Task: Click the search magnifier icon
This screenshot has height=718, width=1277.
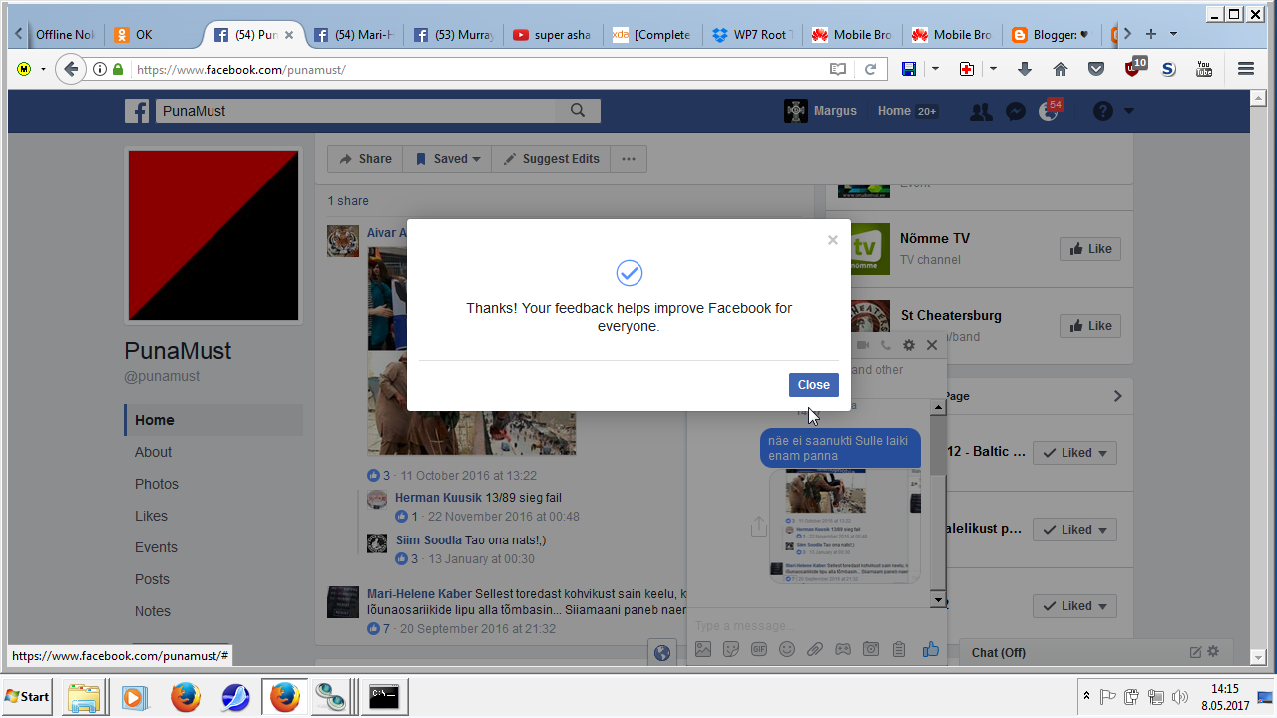Action: pos(577,111)
